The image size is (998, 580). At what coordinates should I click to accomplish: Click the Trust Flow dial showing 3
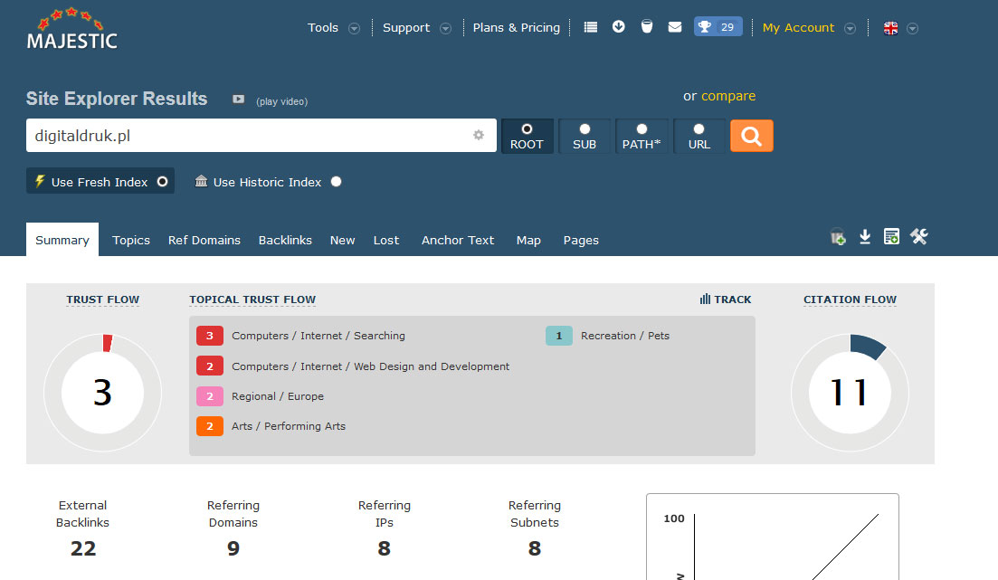click(x=102, y=393)
